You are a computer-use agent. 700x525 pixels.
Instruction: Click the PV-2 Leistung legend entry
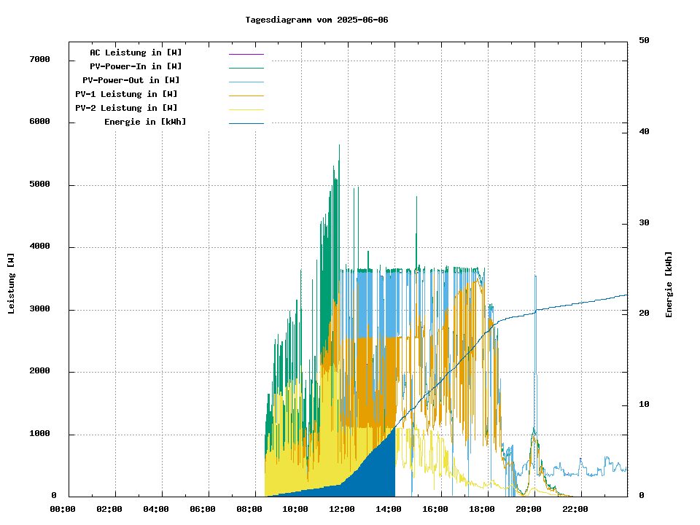point(126,108)
